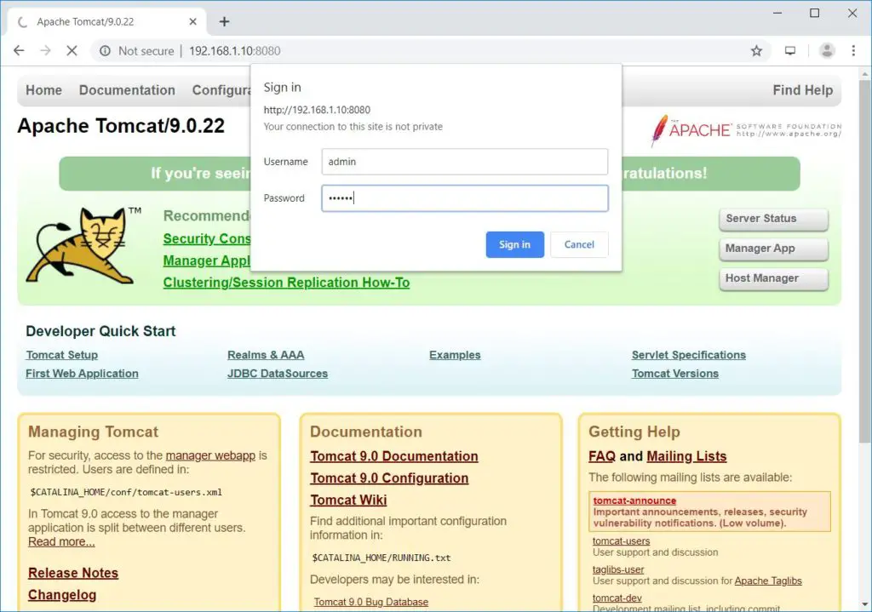Click the Apache Software Foundation logo
Viewport: 872px width, 612px height.
coord(746,130)
